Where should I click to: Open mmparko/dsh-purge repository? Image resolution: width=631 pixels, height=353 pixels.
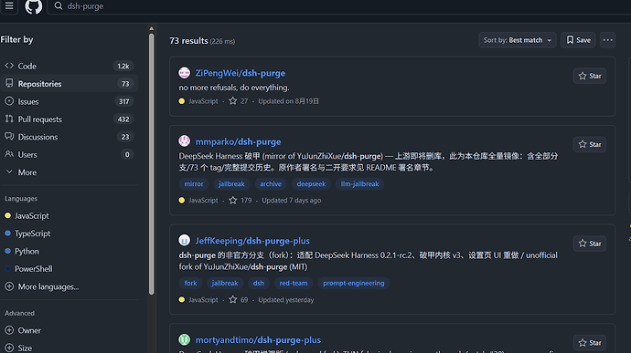(239, 141)
